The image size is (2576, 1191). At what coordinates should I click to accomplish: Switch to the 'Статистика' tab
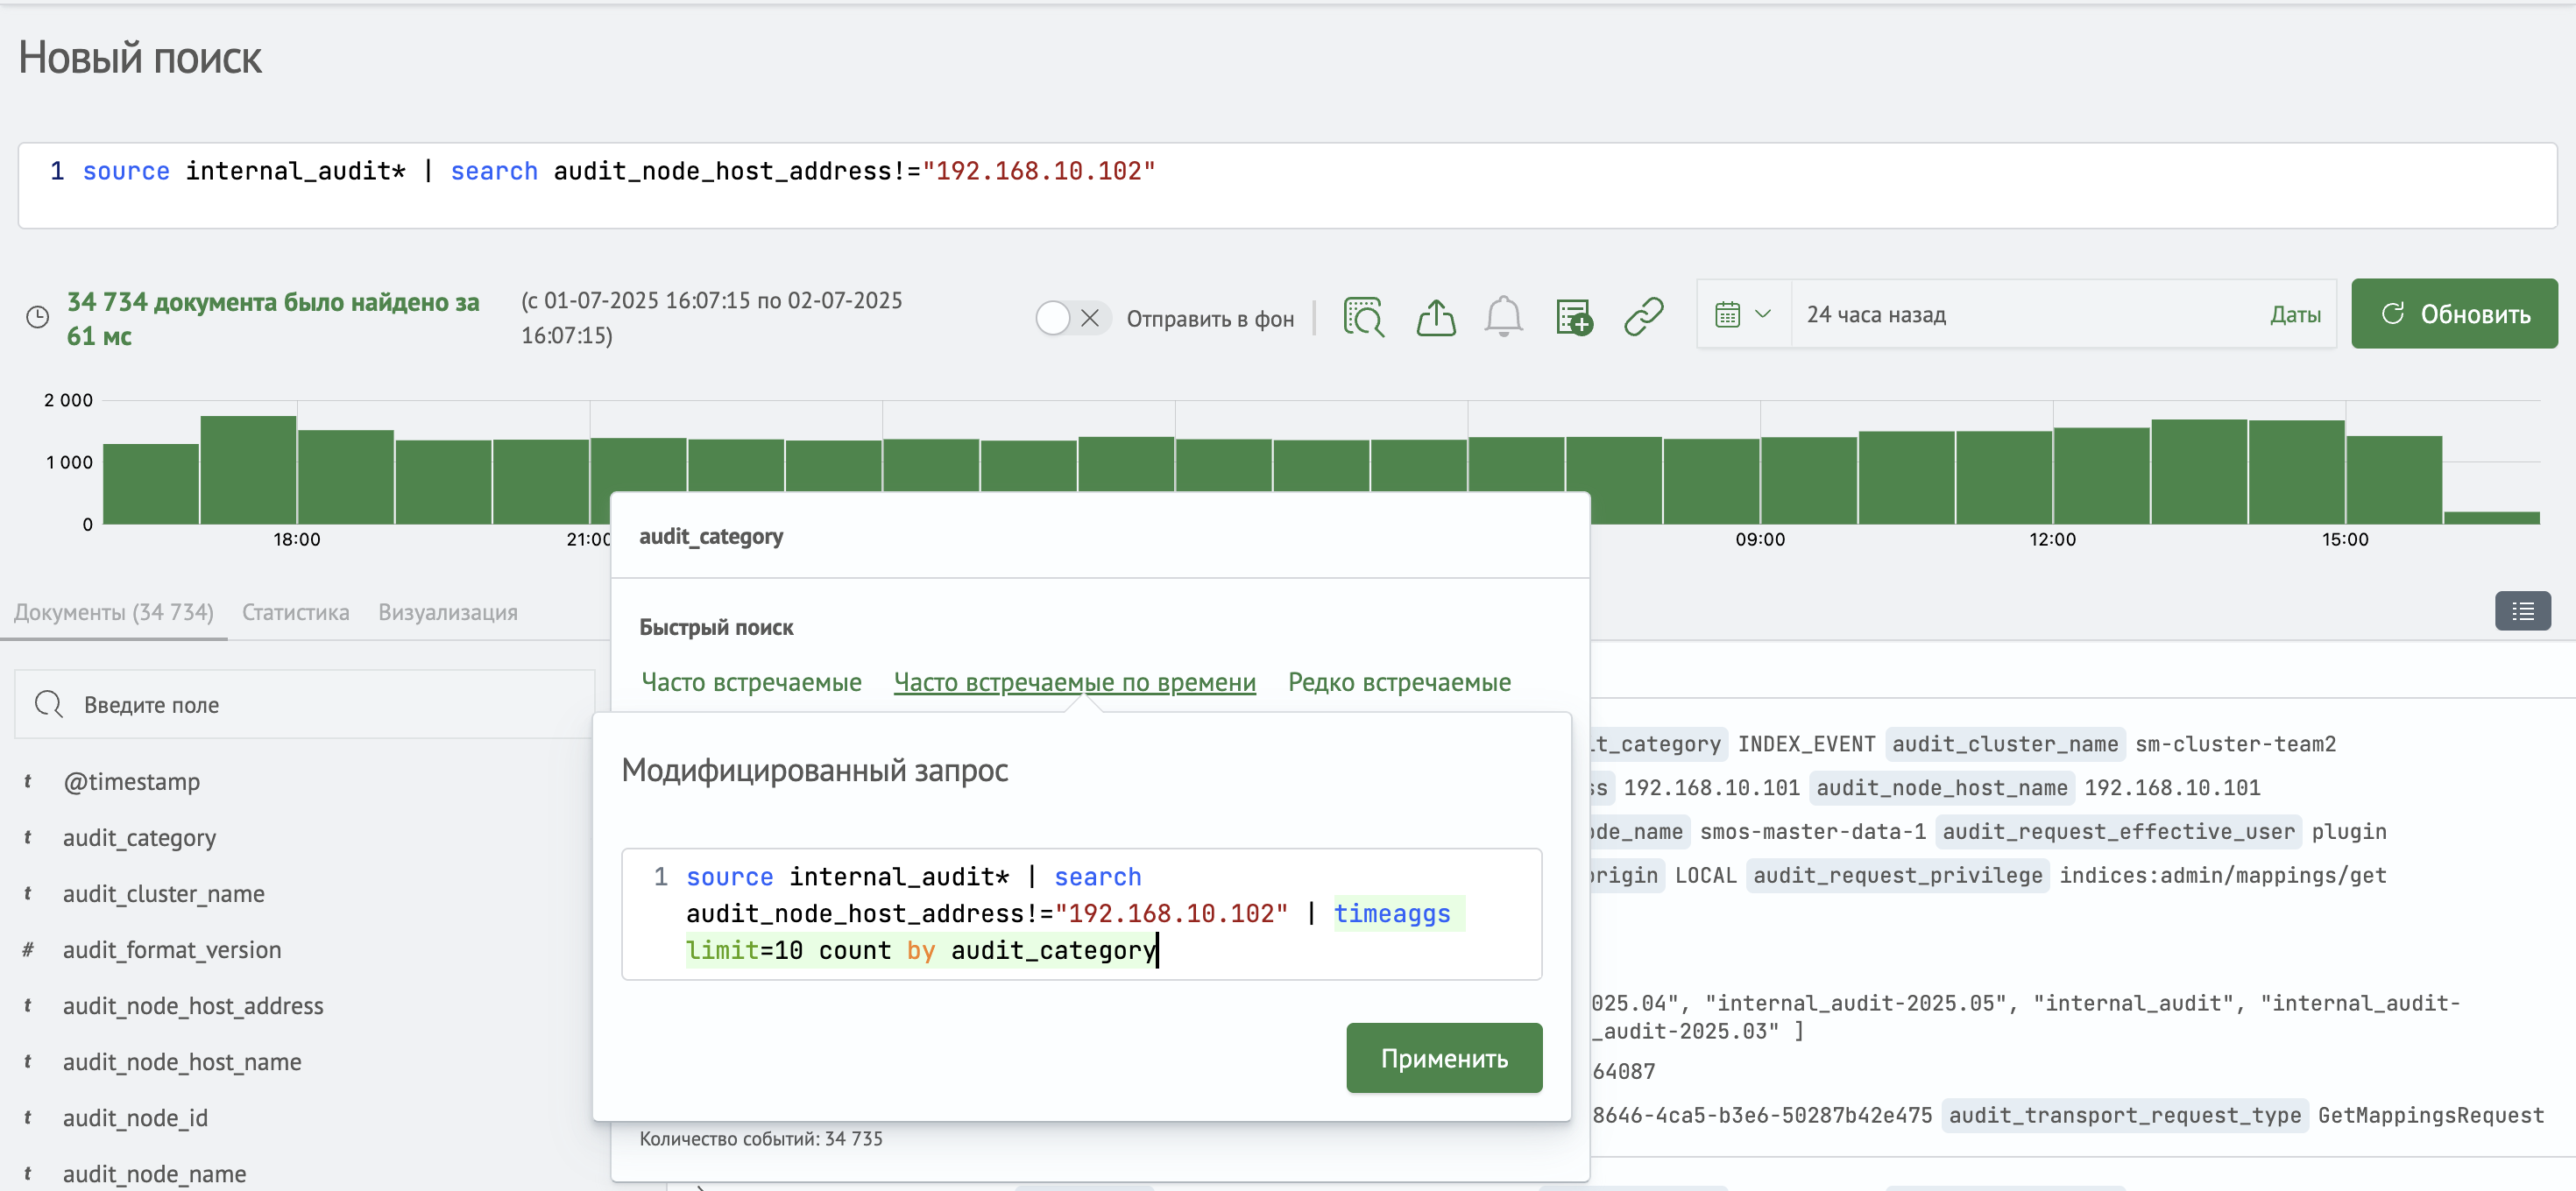[296, 612]
